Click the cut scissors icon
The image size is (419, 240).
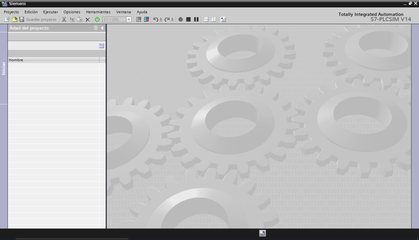point(64,19)
